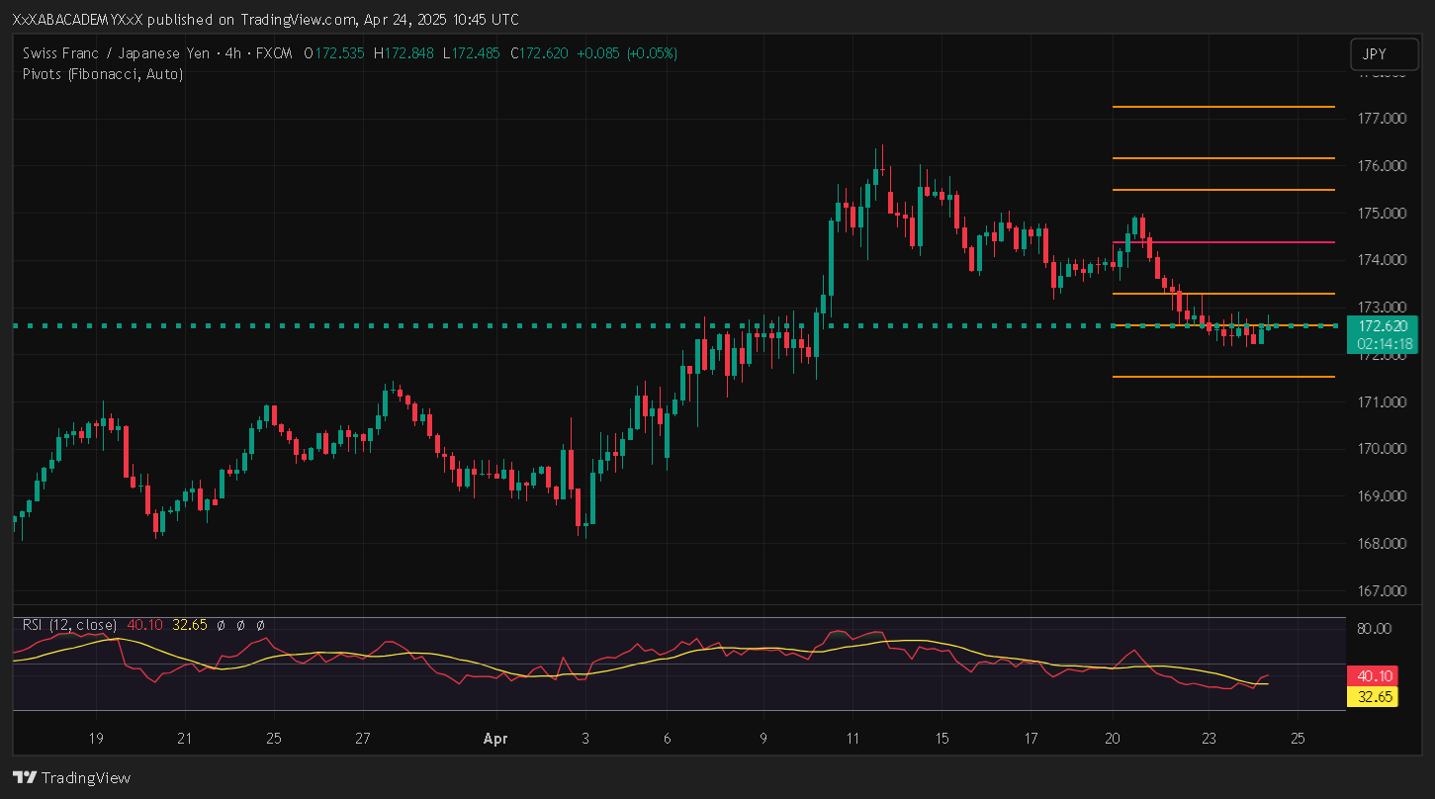Click the 177.000 price axis label
1435x799 pixels.
coord(1382,119)
